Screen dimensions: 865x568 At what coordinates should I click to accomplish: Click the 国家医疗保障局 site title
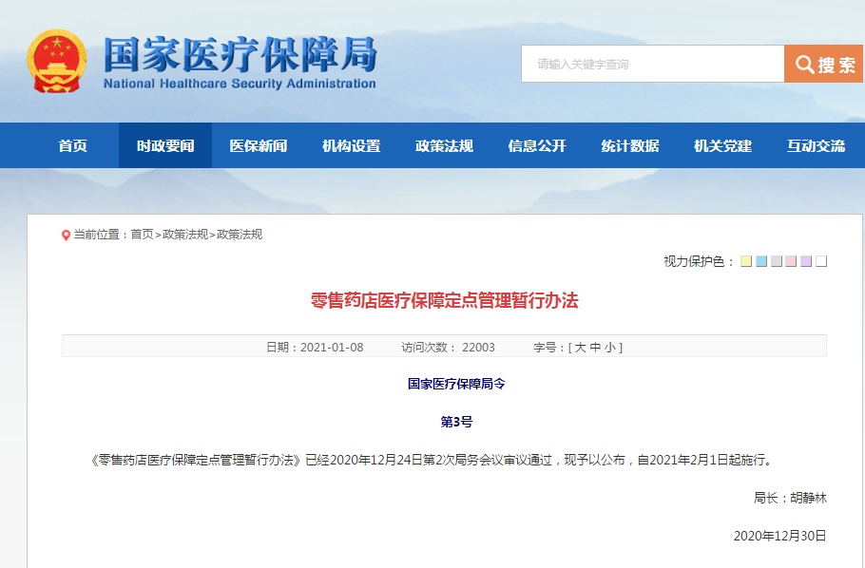pos(240,54)
